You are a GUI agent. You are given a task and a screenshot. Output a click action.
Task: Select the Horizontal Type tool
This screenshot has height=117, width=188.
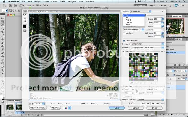click(3, 70)
